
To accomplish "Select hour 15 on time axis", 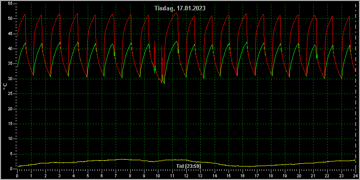I will click(229, 175).
